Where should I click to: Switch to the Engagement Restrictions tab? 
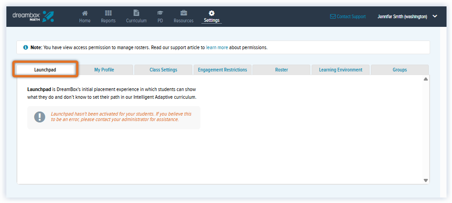point(222,70)
